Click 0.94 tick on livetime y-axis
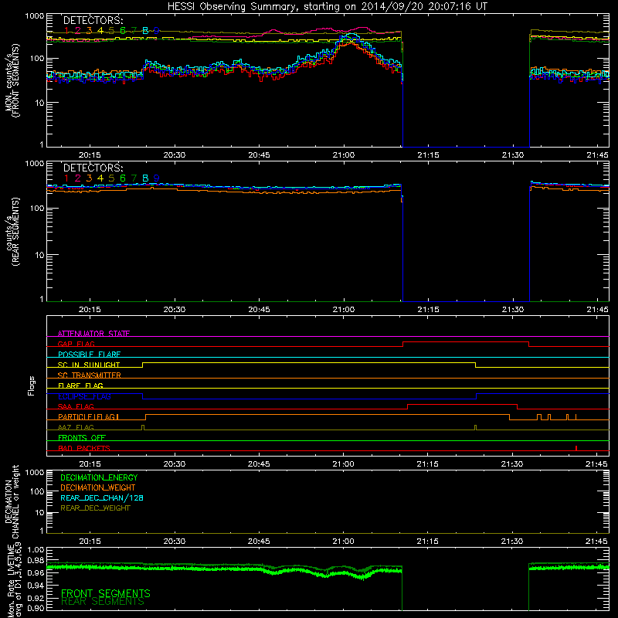Viewport: 618px width, 618px height. coord(36,586)
